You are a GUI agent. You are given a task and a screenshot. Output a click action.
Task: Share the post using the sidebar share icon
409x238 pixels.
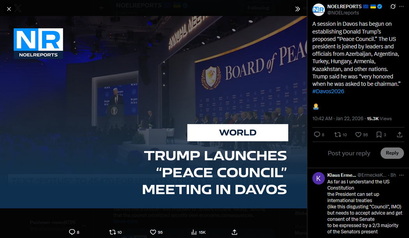coord(399,135)
